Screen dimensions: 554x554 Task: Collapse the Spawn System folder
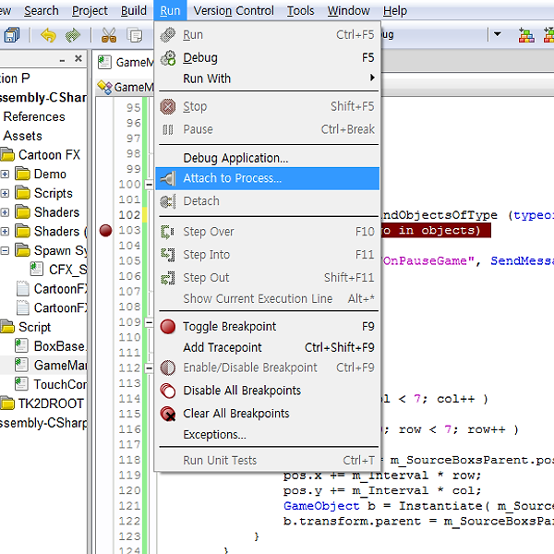pos(6,250)
